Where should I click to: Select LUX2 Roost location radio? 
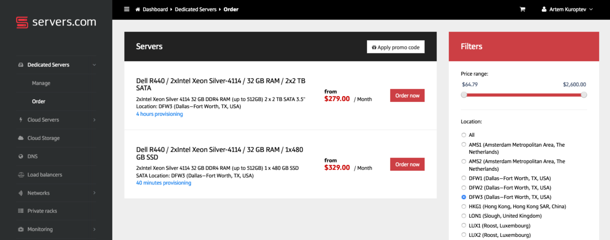[464, 235]
